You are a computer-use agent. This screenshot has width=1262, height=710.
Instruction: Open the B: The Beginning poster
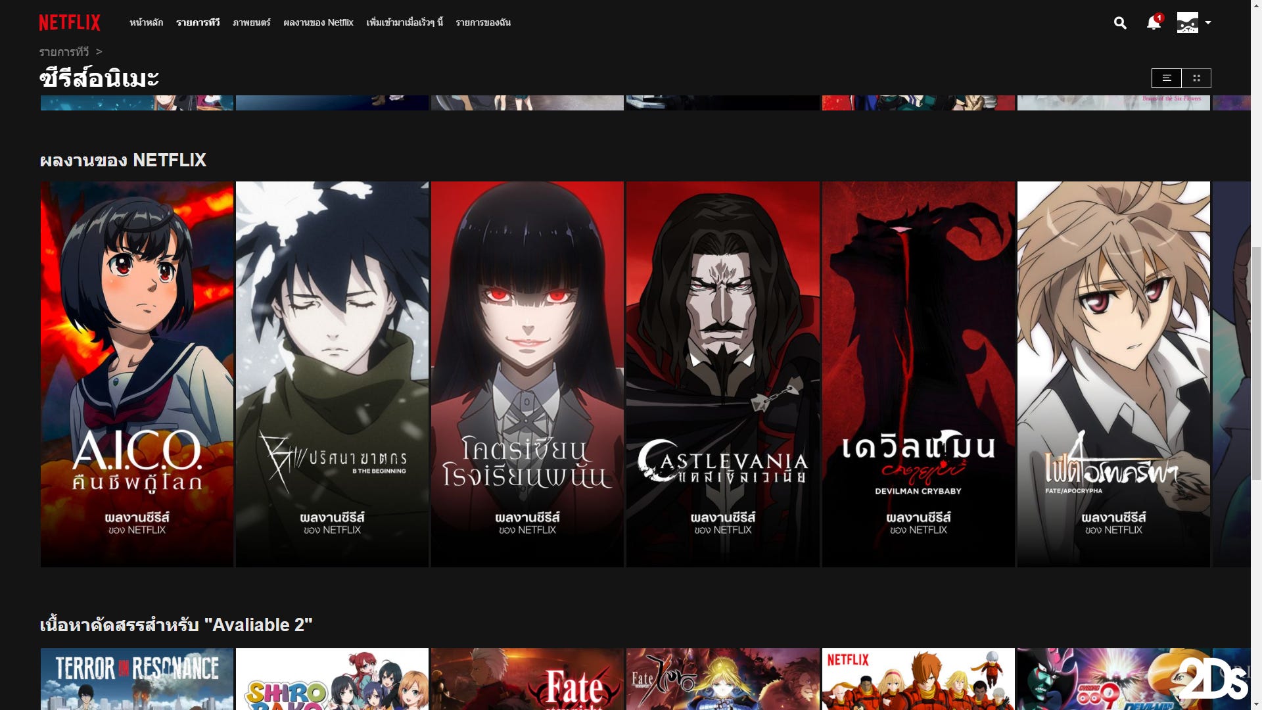click(x=332, y=374)
